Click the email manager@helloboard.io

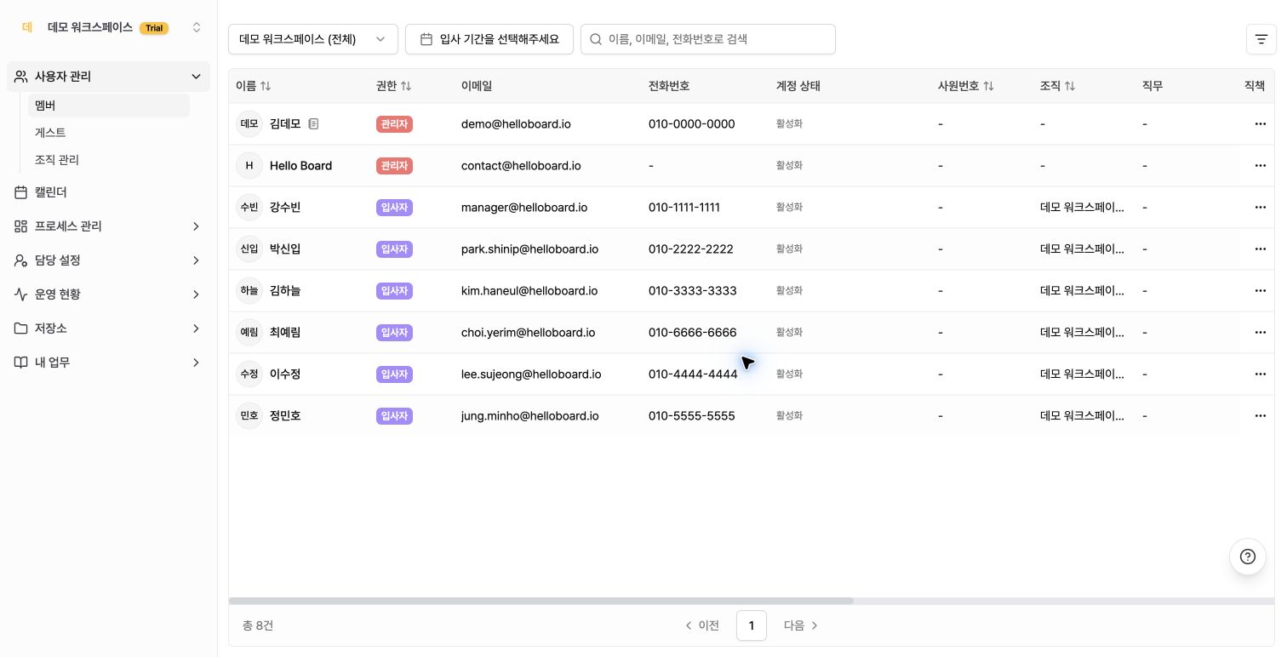point(524,208)
